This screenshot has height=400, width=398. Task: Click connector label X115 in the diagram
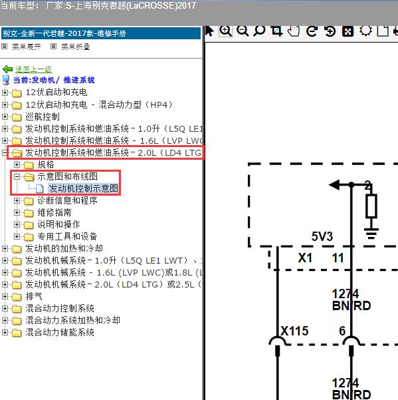pos(294,331)
